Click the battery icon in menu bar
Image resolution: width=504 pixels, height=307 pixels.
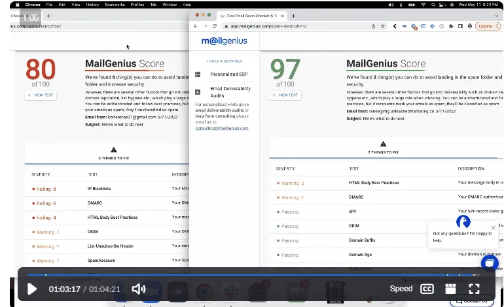point(412,5)
